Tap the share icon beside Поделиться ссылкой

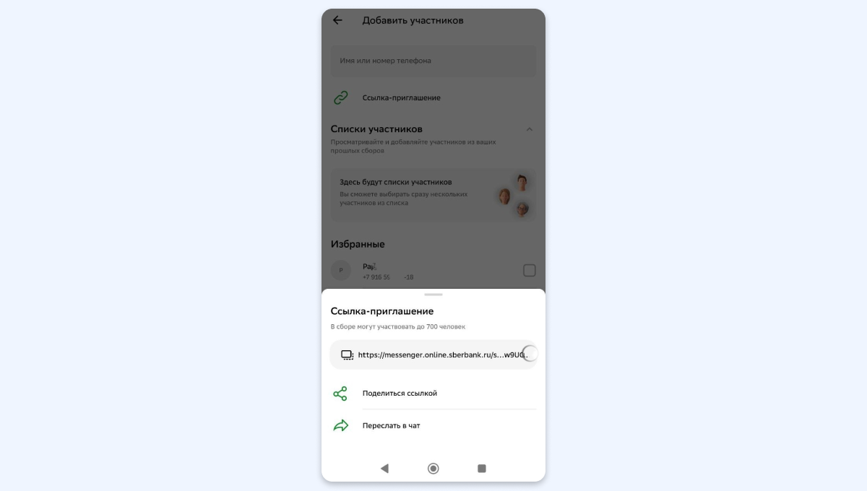(x=340, y=394)
